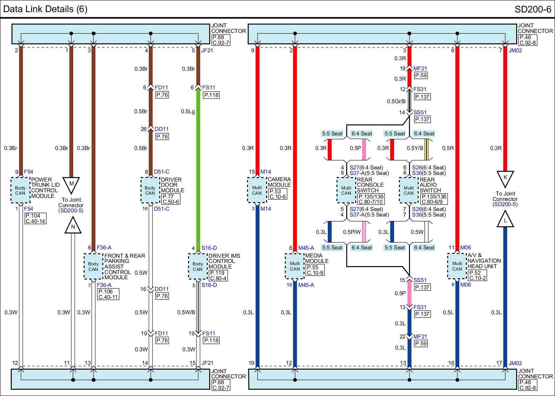Click the Multi CAN box of Media Module

pos(294,266)
